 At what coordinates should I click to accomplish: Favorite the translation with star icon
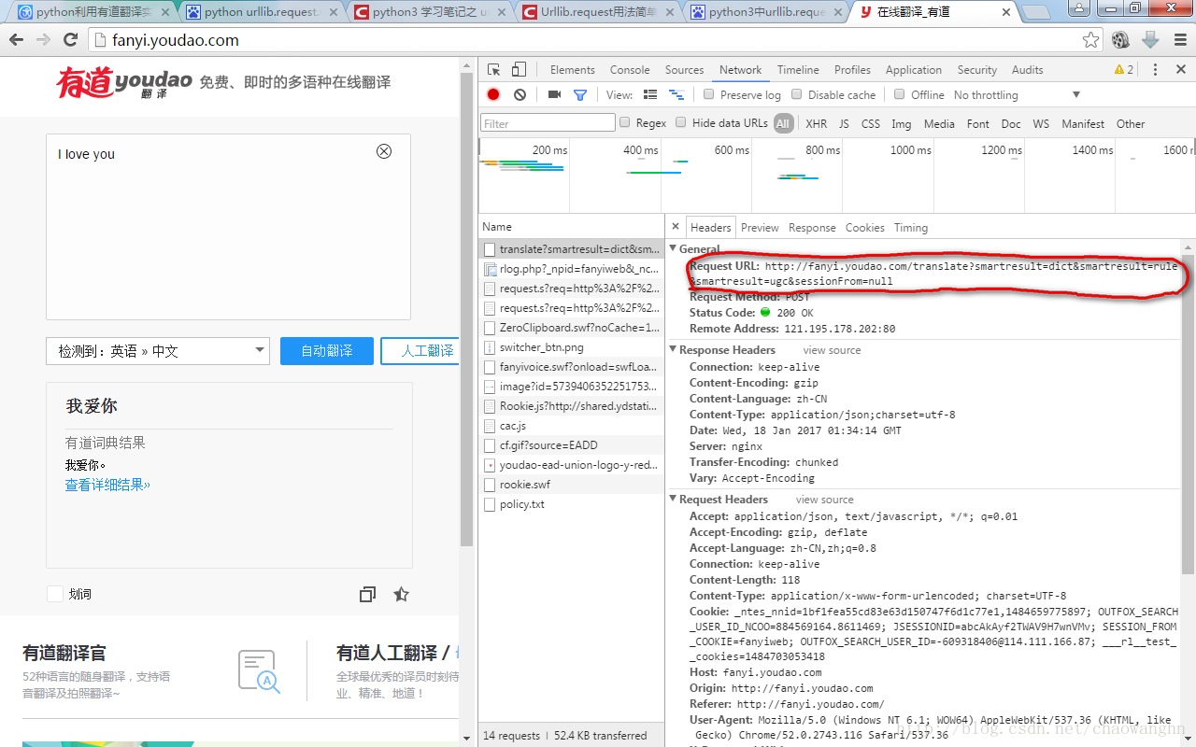point(401,594)
